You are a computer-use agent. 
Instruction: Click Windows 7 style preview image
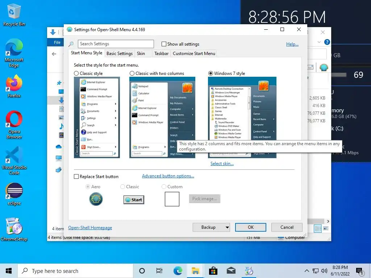click(242, 118)
